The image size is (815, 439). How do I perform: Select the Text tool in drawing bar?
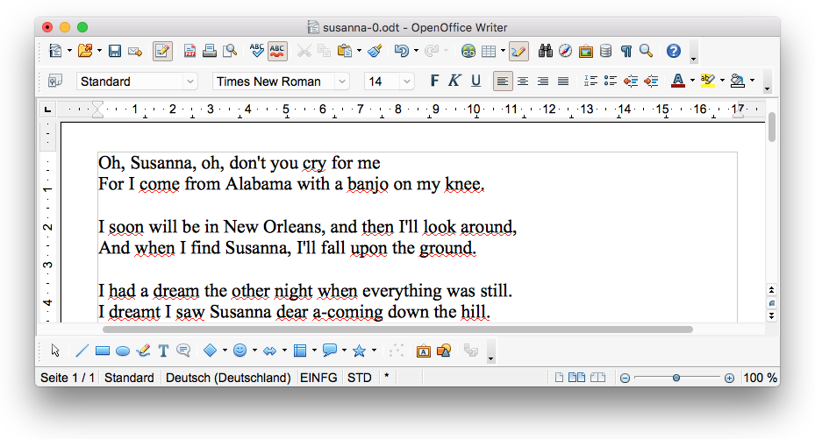pos(163,350)
